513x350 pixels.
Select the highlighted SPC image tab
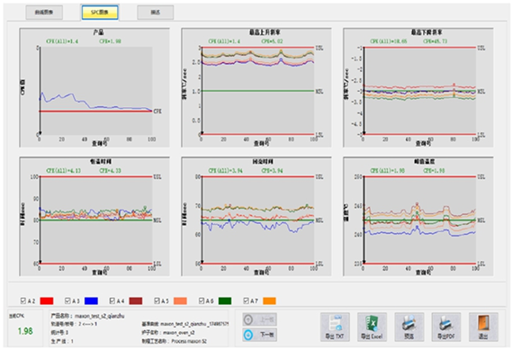point(100,13)
